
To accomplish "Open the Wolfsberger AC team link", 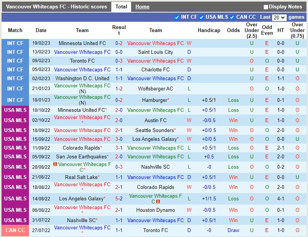I will tap(156, 89).
